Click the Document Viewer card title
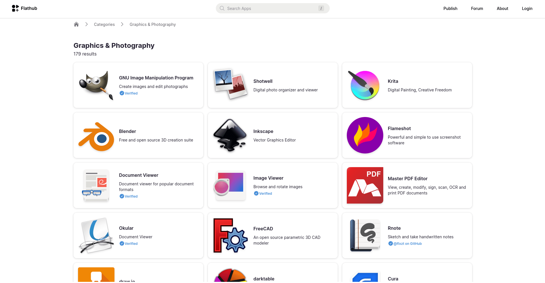Image resolution: width=545 pixels, height=283 pixels. [139, 175]
